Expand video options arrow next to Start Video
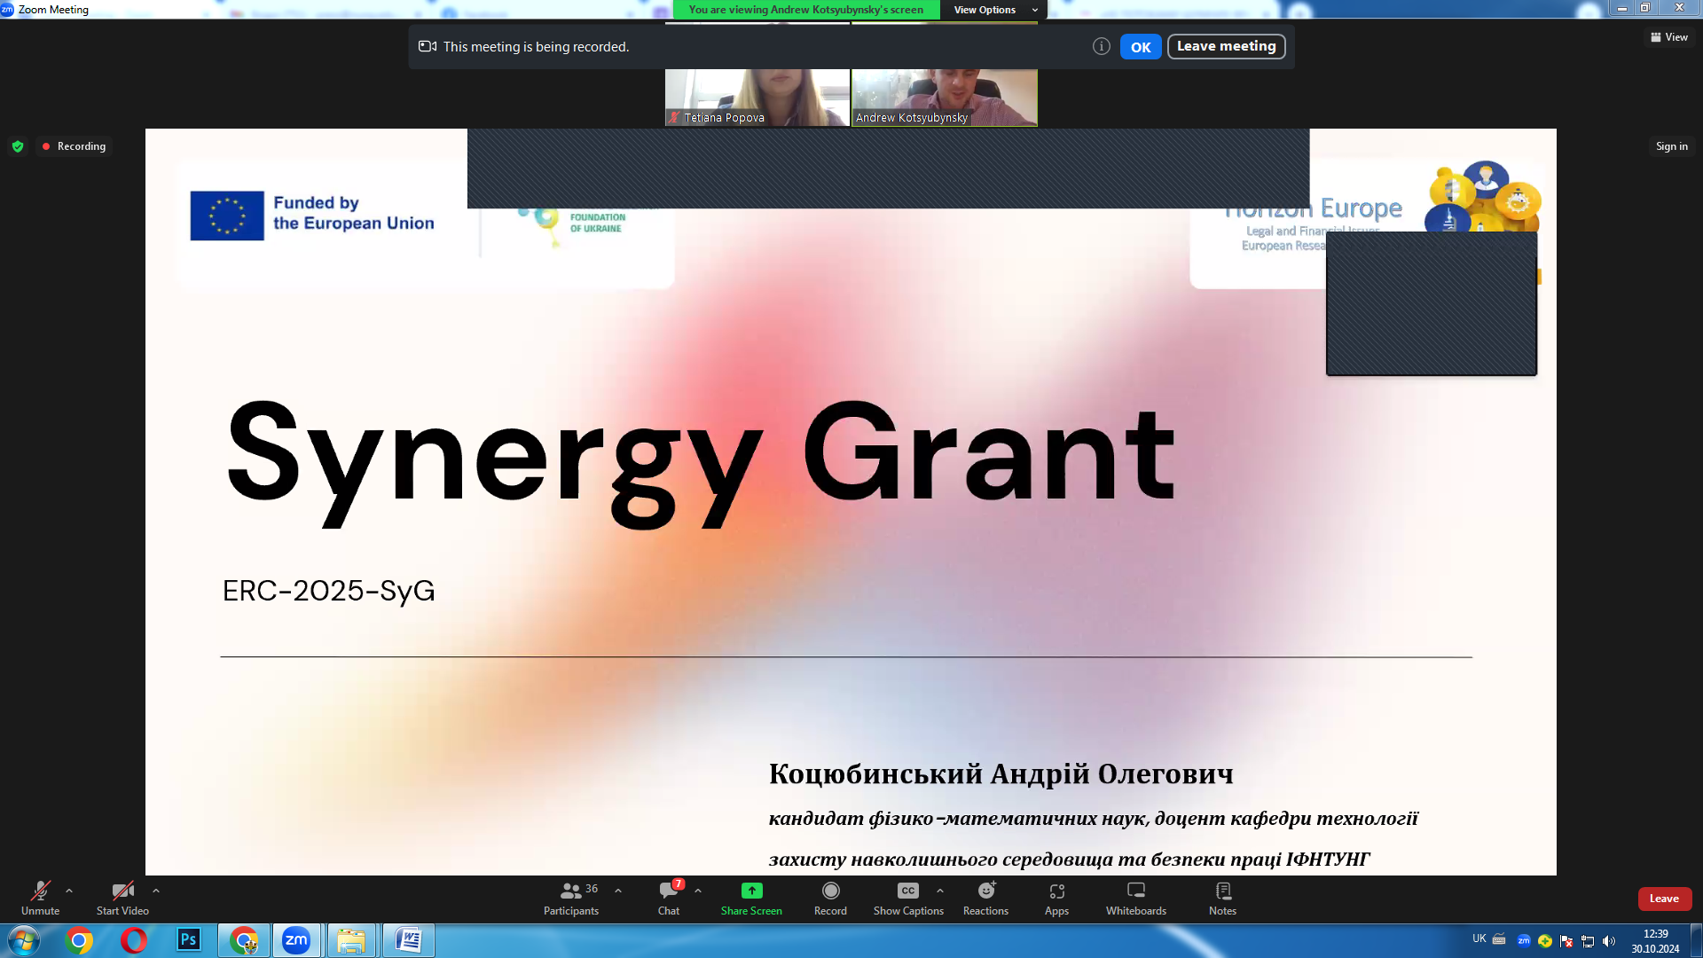 (x=156, y=891)
